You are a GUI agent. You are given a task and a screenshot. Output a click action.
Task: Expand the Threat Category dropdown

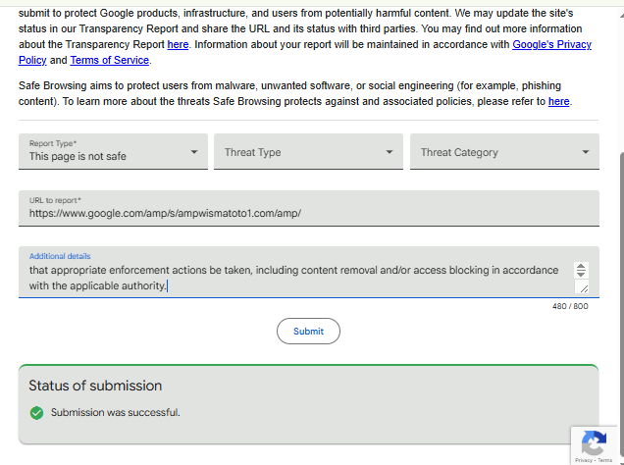click(504, 151)
